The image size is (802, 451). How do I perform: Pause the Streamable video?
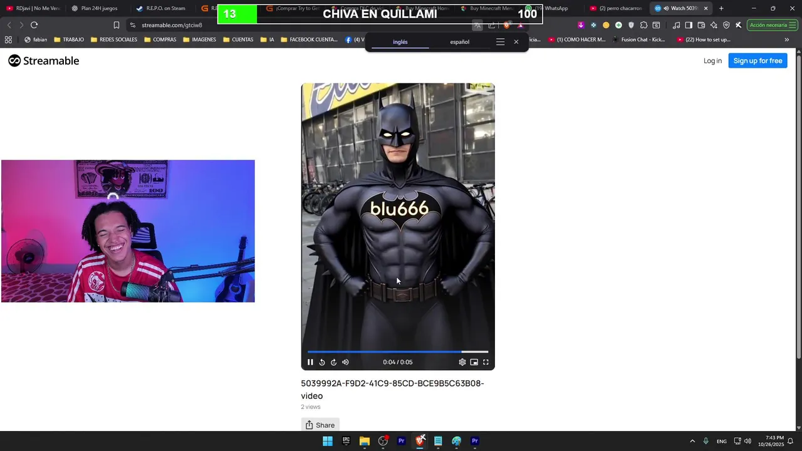click(x=310, y=362)
